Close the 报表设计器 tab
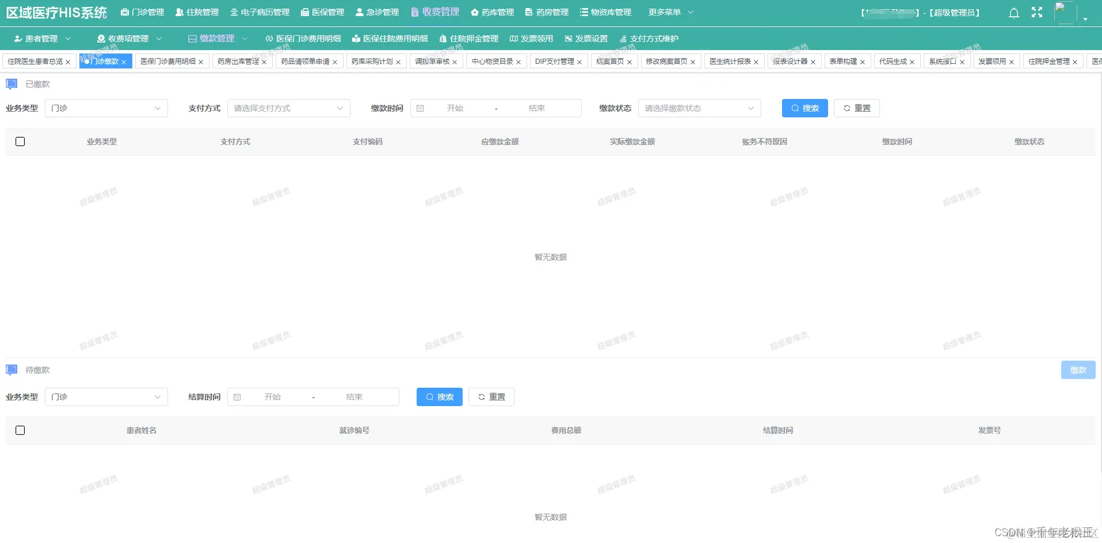The image size is (1102, 543). [814, 61]
